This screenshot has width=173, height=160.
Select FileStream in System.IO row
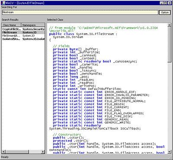click(x=23, y=32)
